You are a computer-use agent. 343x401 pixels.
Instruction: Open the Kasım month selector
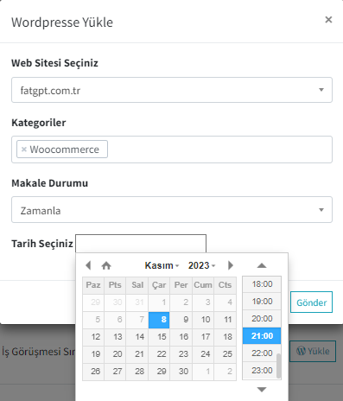point(162,265)
